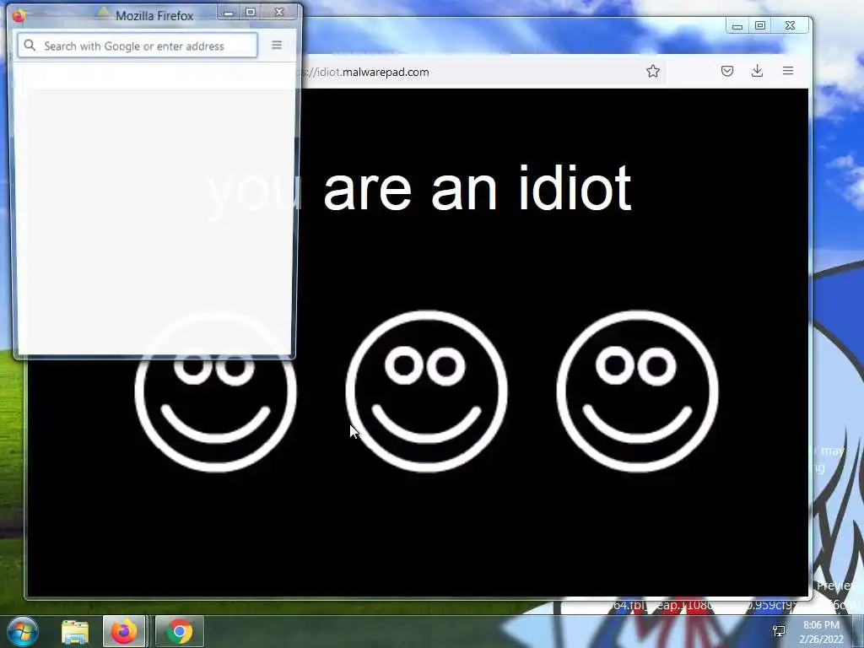Open hamburger menu in small Firefox window
Image resolution: width=864 pixels, height=648 pixels.
point(277,46)
